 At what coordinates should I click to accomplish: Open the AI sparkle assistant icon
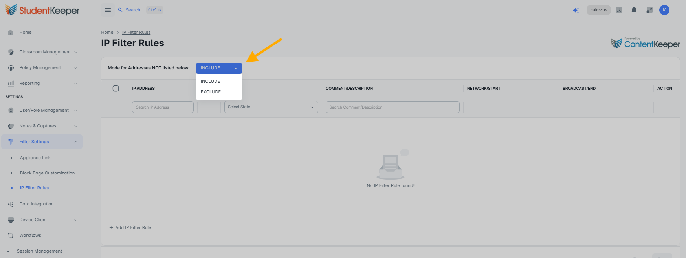tap(576, 10)
